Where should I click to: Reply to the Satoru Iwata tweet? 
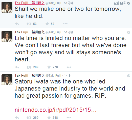(x=17, y=117)
